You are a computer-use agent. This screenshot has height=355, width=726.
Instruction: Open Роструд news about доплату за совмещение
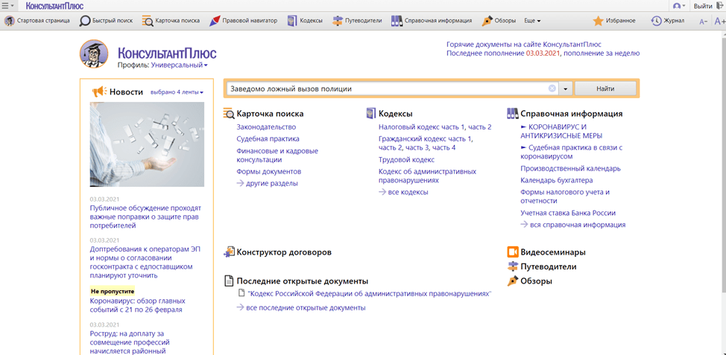pos(130,342)
